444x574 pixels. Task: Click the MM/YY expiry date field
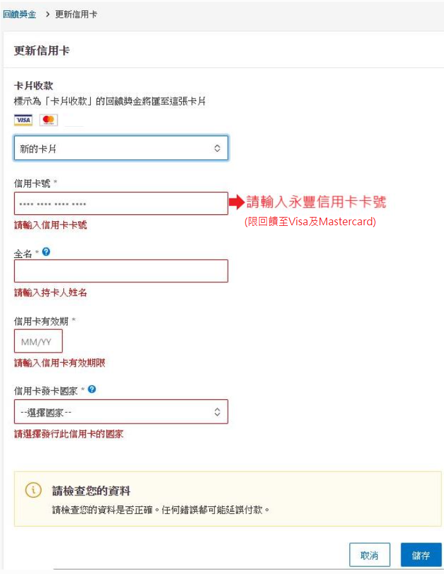click(x=38, y=342)
